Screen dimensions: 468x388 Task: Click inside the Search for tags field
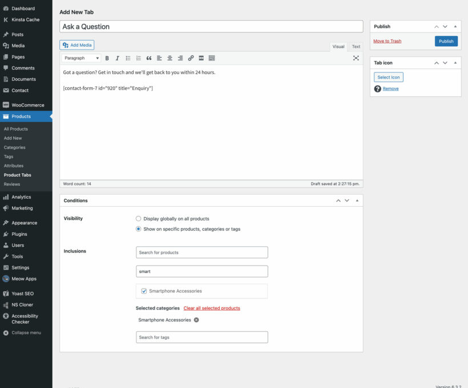[x=201, y=337]
